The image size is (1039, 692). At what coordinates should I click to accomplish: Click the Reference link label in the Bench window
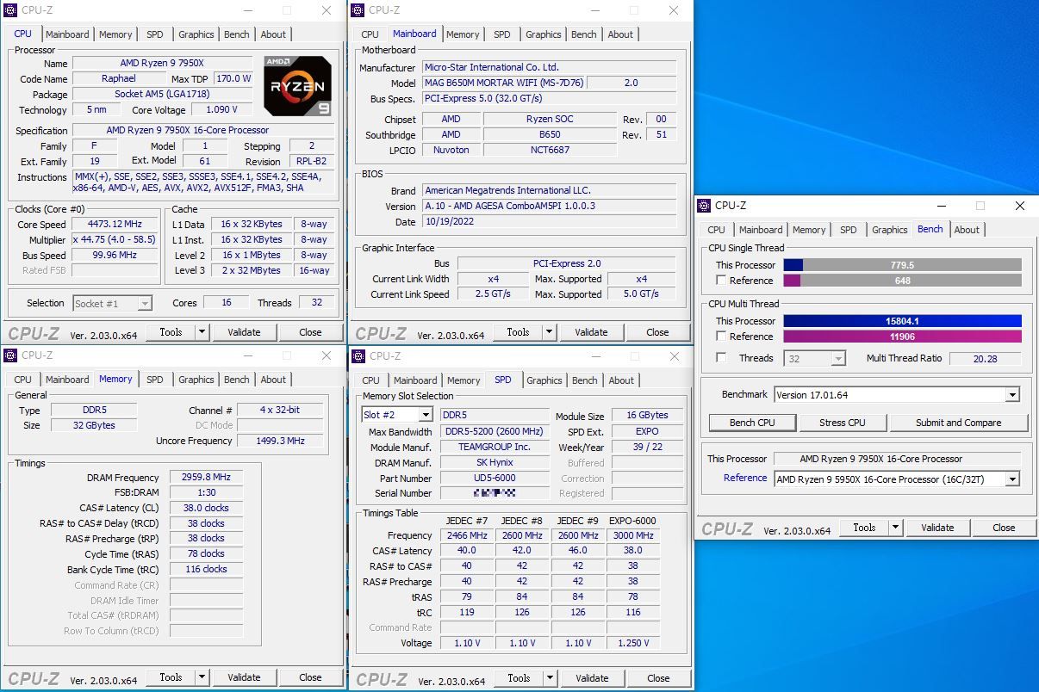click(745, 478)
